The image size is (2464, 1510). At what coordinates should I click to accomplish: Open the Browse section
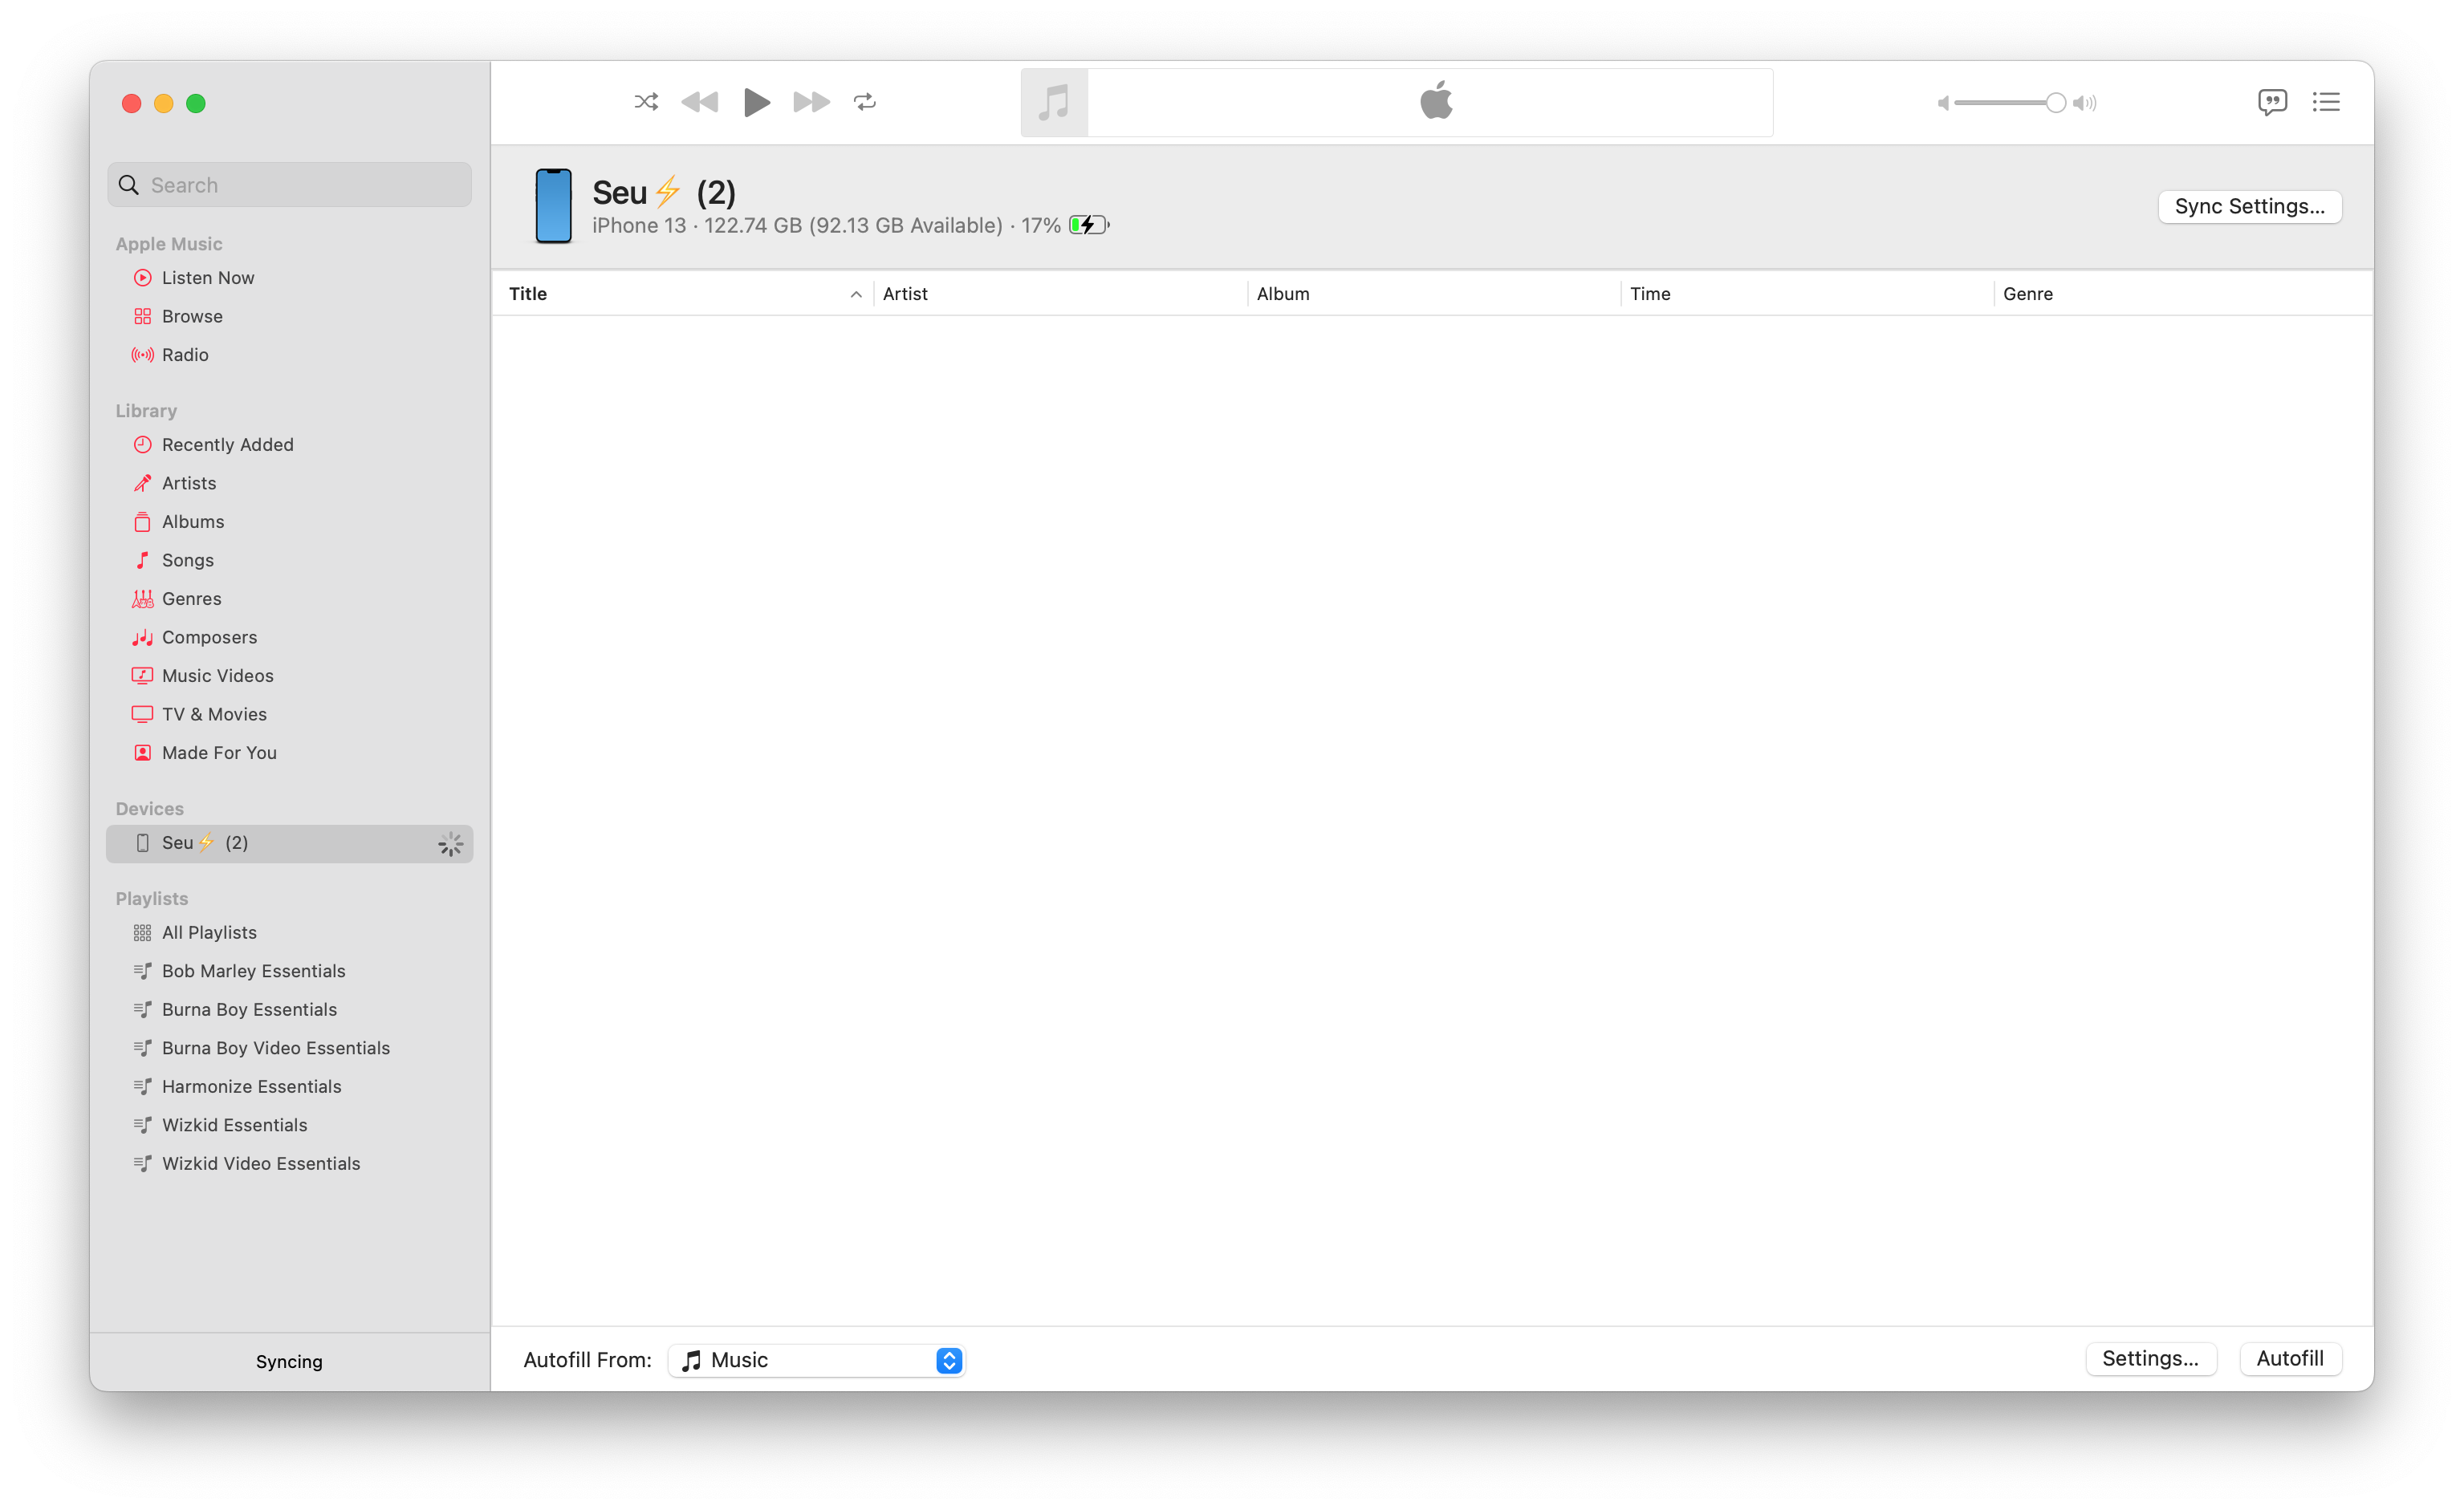[x=192, y=315]
